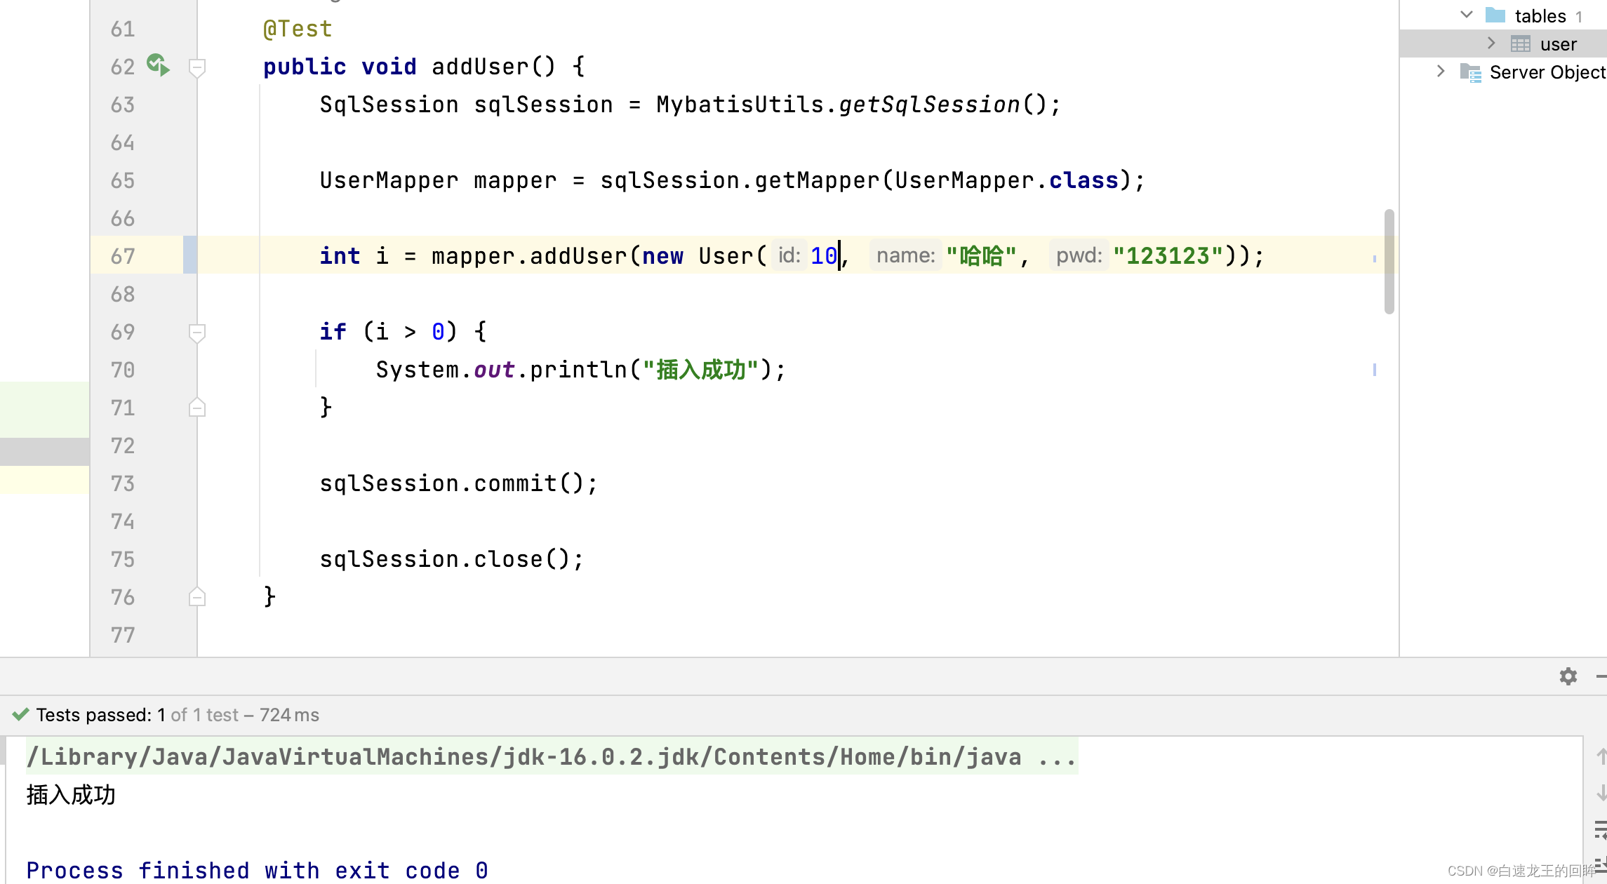
Task: Click line number 67 in the gutter
Action: [122, 255]
